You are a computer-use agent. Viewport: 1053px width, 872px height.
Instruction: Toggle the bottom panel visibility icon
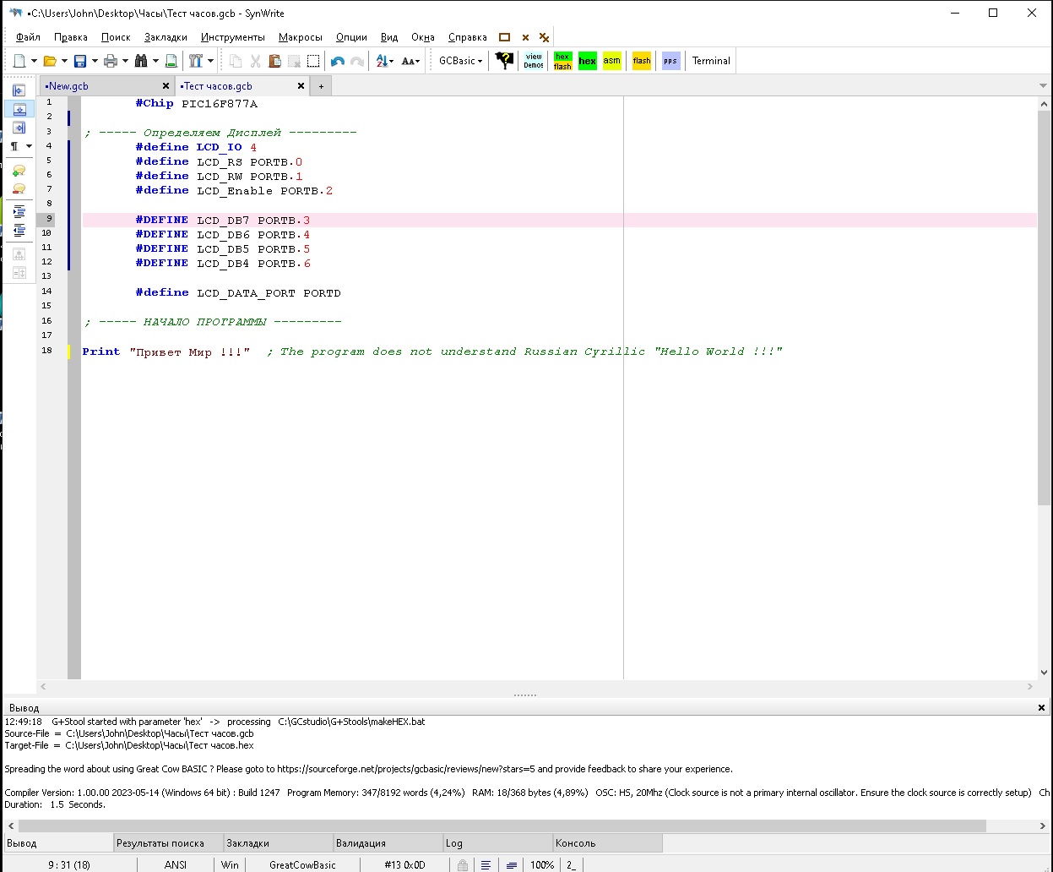[19, 109]
